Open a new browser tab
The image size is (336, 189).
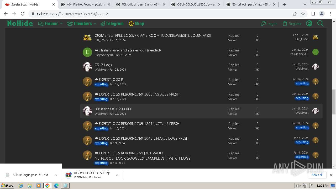tap(284, 4)
